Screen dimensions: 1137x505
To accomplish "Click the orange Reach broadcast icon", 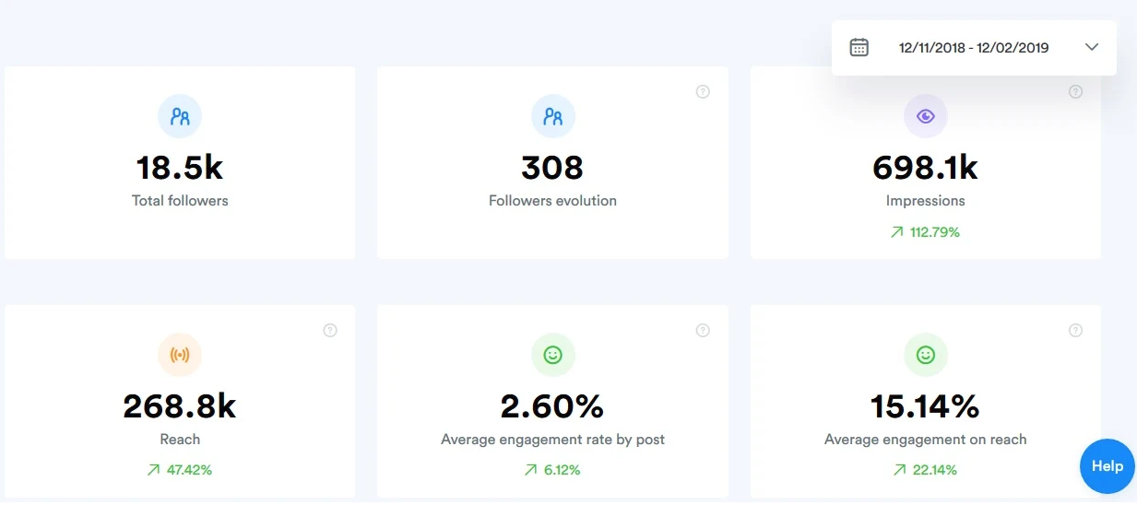I will pyautogui.click(x=180, y=355).
